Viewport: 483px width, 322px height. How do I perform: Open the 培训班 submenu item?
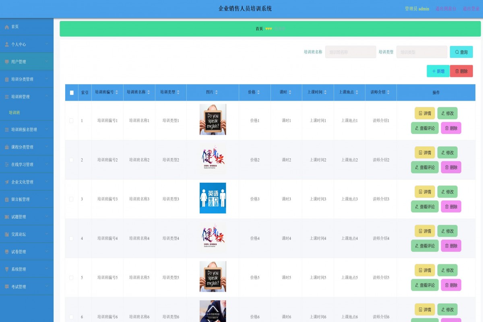(x=14, y=113)
